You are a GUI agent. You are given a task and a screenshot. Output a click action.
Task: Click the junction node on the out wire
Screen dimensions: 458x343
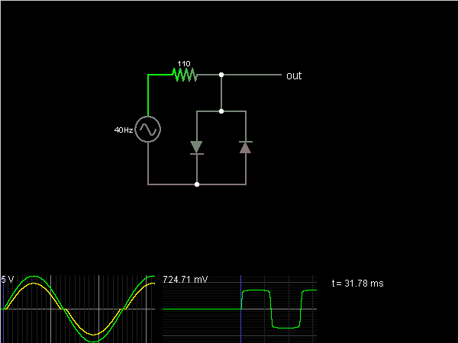click(x=221, y=75)
